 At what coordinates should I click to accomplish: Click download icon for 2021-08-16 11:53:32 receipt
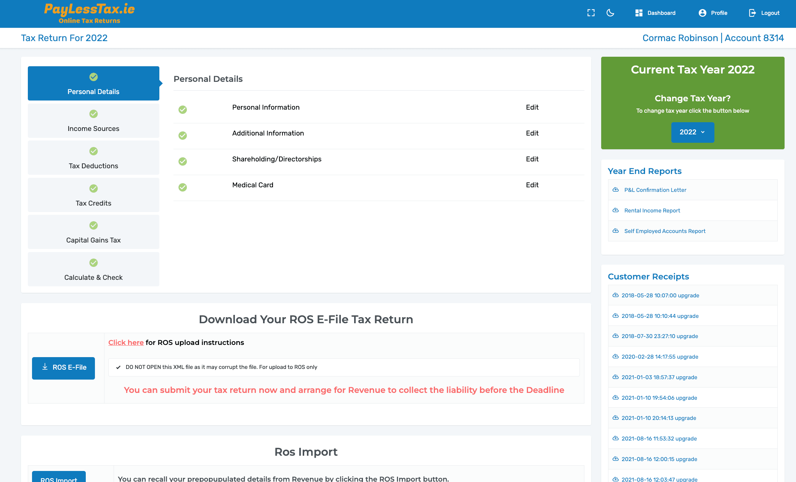click(615, 438)
